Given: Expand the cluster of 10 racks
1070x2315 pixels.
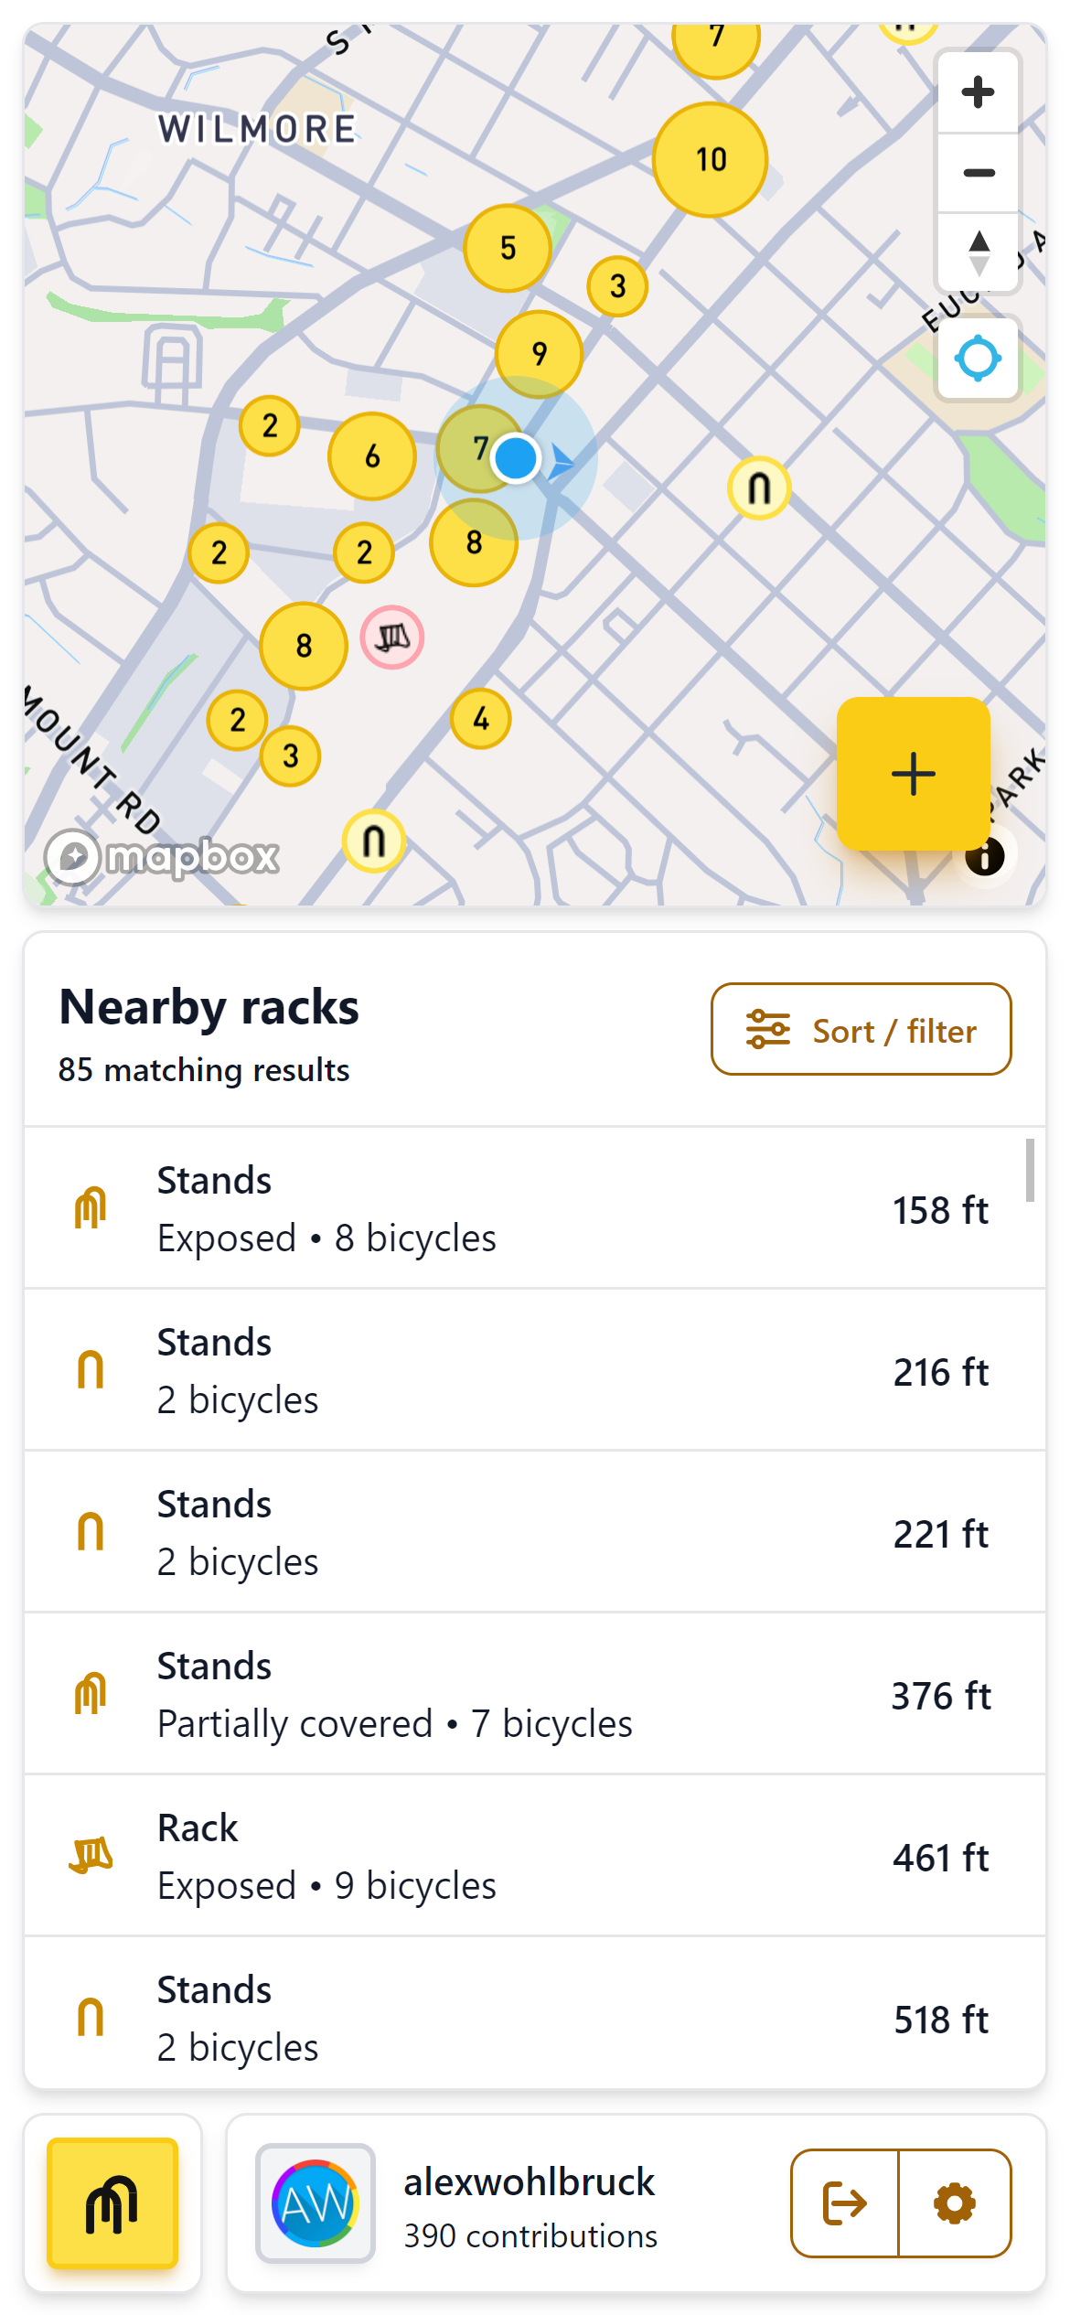Looking at the screenshot, I should pyautogui.click(x=711, y=160).
